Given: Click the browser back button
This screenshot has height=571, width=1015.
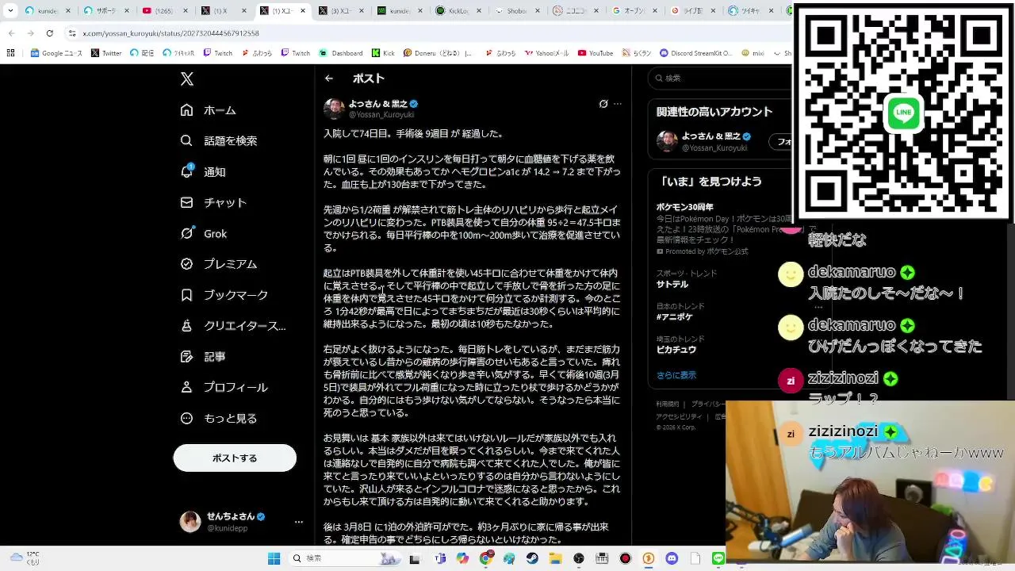Looking at the screenshot, I should pyautogui.click(x=11, y=33).
